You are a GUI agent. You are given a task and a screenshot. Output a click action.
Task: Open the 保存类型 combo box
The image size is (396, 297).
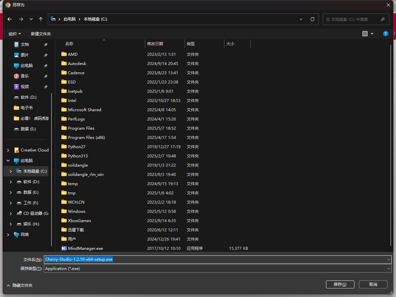(218, 269)
